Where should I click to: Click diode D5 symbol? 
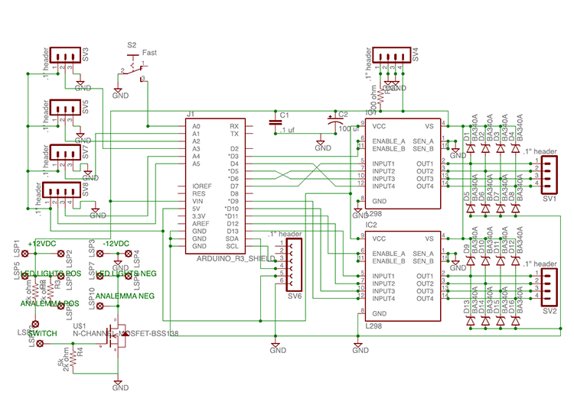(x=471, y=209)
